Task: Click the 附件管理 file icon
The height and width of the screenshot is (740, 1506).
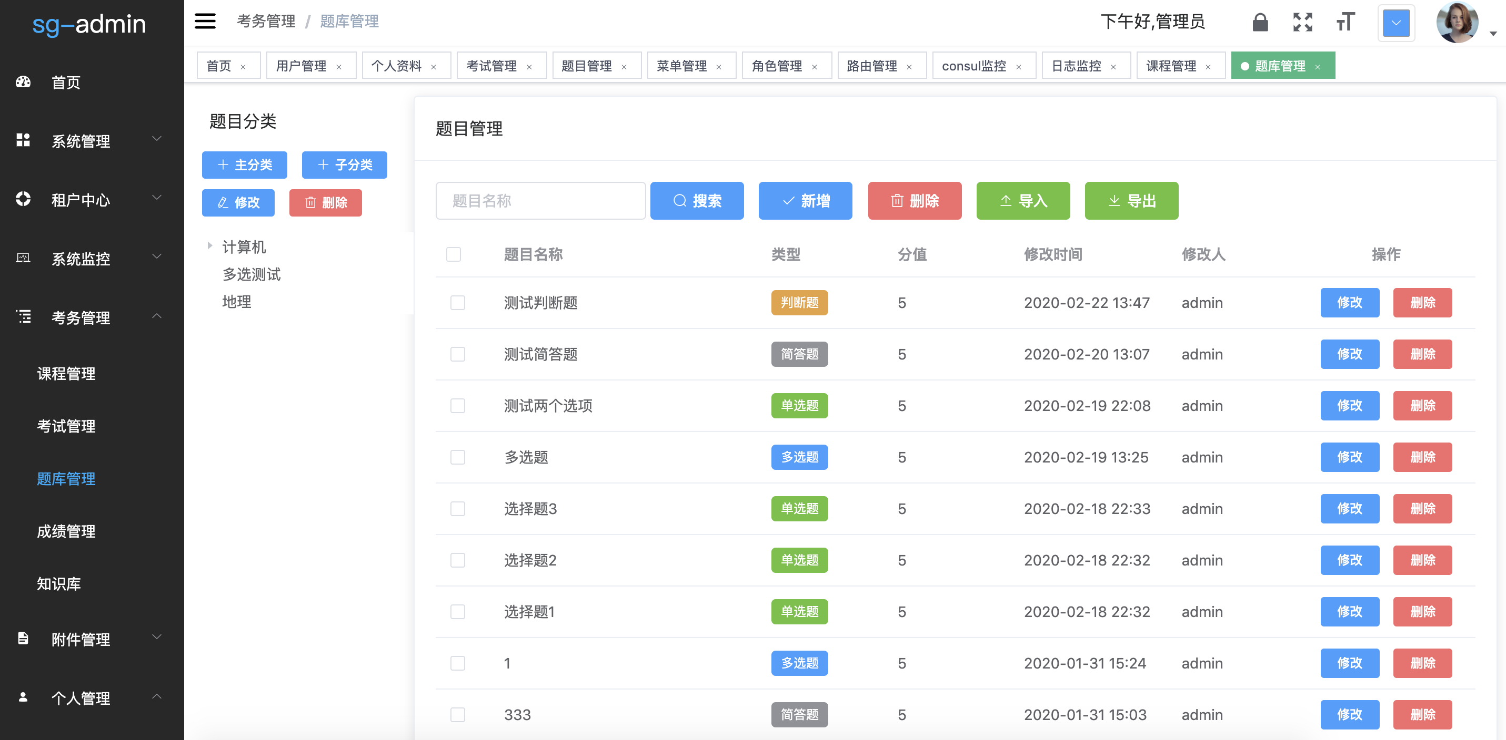Action: [x=23, y=638]
